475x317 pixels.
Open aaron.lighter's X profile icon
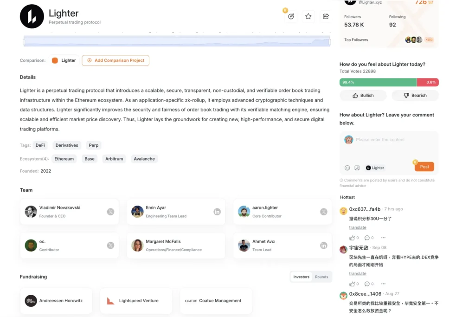click(x=323, y=212)
